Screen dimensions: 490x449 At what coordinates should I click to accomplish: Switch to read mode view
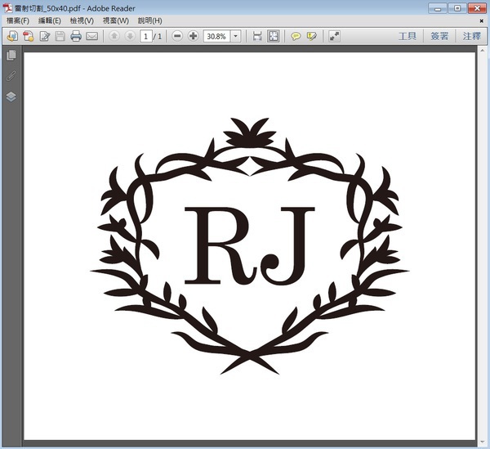click(333, 36)
